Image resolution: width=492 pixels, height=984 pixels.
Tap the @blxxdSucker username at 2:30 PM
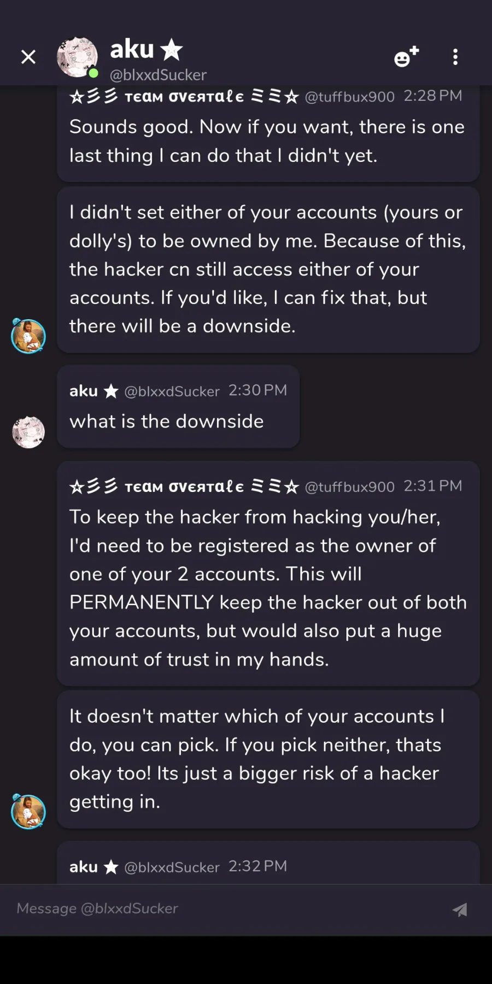coord(172,391)
